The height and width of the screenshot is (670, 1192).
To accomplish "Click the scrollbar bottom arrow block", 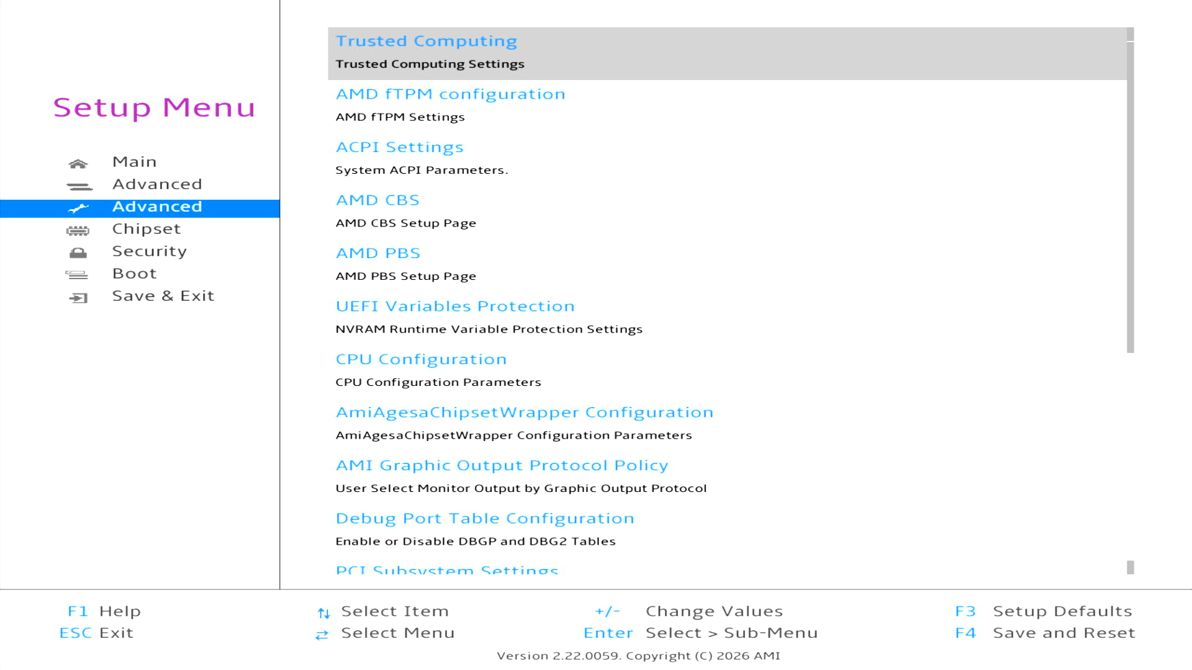I will (1131, 567).
